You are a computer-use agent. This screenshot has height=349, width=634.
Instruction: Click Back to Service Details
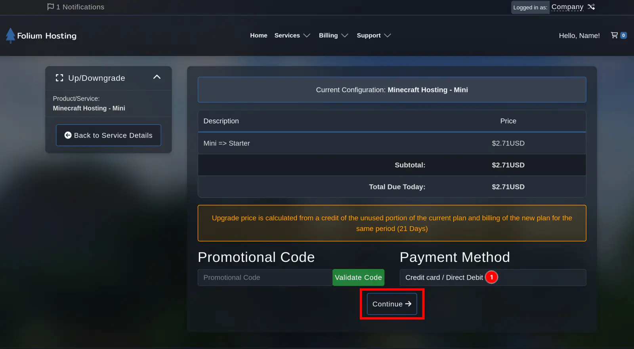pos(109,135)
